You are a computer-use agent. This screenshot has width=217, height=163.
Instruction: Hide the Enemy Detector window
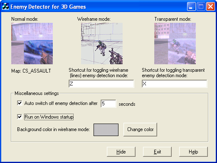(121, 152)
